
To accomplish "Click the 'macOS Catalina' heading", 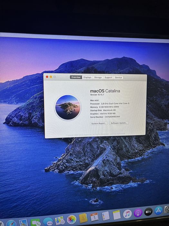I will tap(105, 91).
